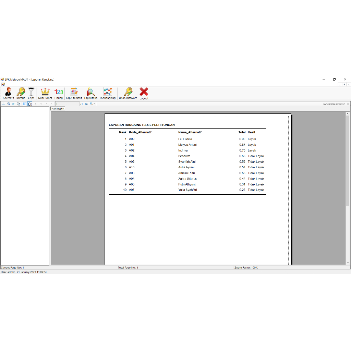This screenshot has width=351, height=351.
Task: Click the name Melyza Anani
Action: 187,145
